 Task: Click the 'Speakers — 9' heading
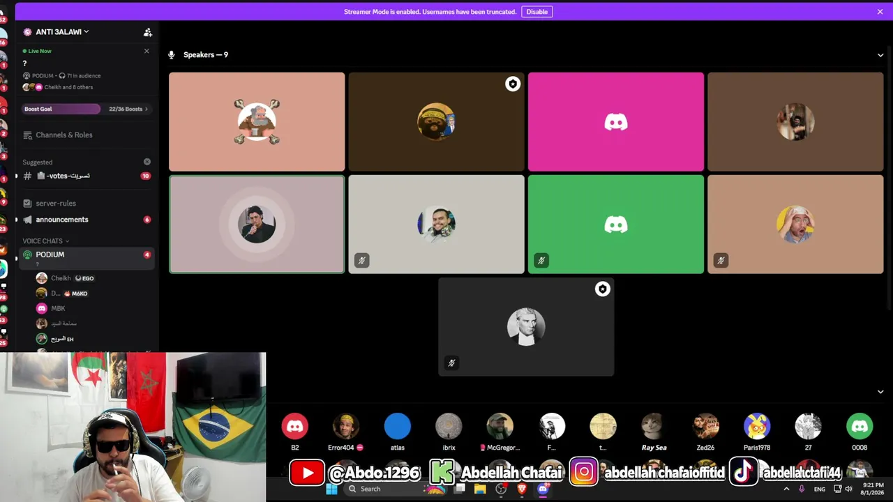pos(206,55)
